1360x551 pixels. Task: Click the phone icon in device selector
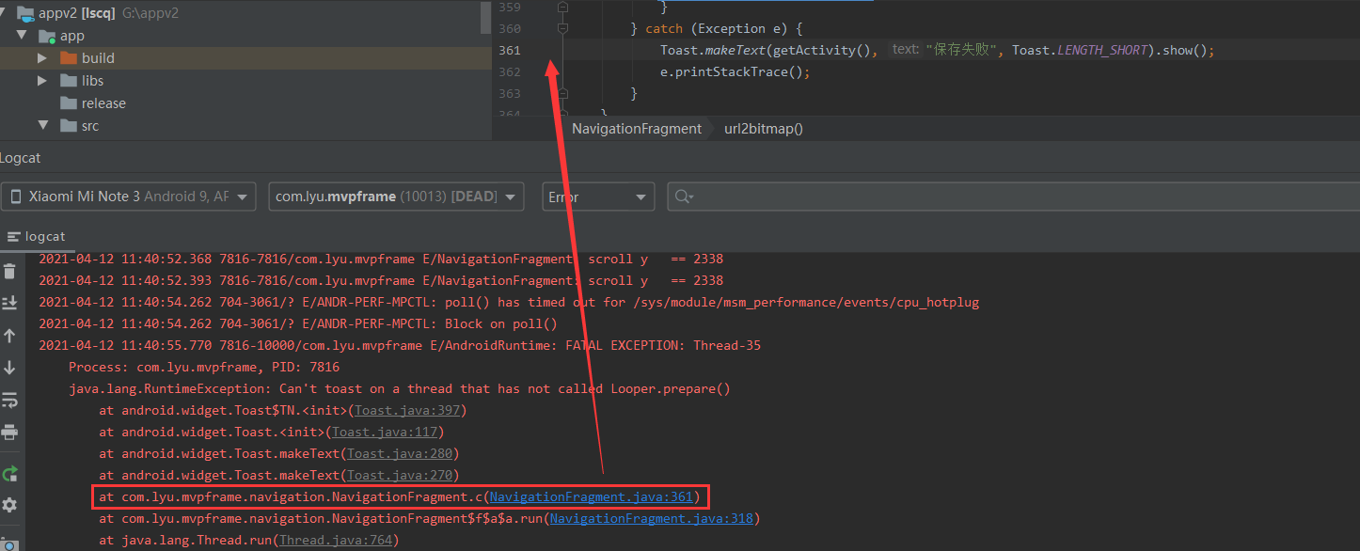coord(16,197)
